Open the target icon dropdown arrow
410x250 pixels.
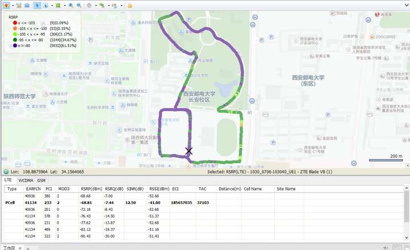click(x=96, y=6)
